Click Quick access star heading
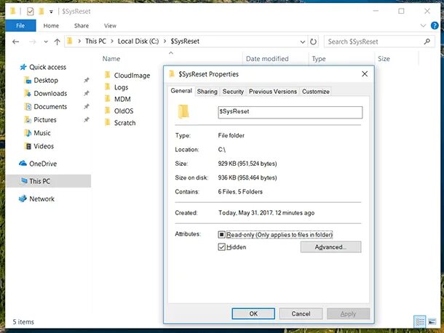Viewport: 444px width, 333px height. tap(47, 67)
